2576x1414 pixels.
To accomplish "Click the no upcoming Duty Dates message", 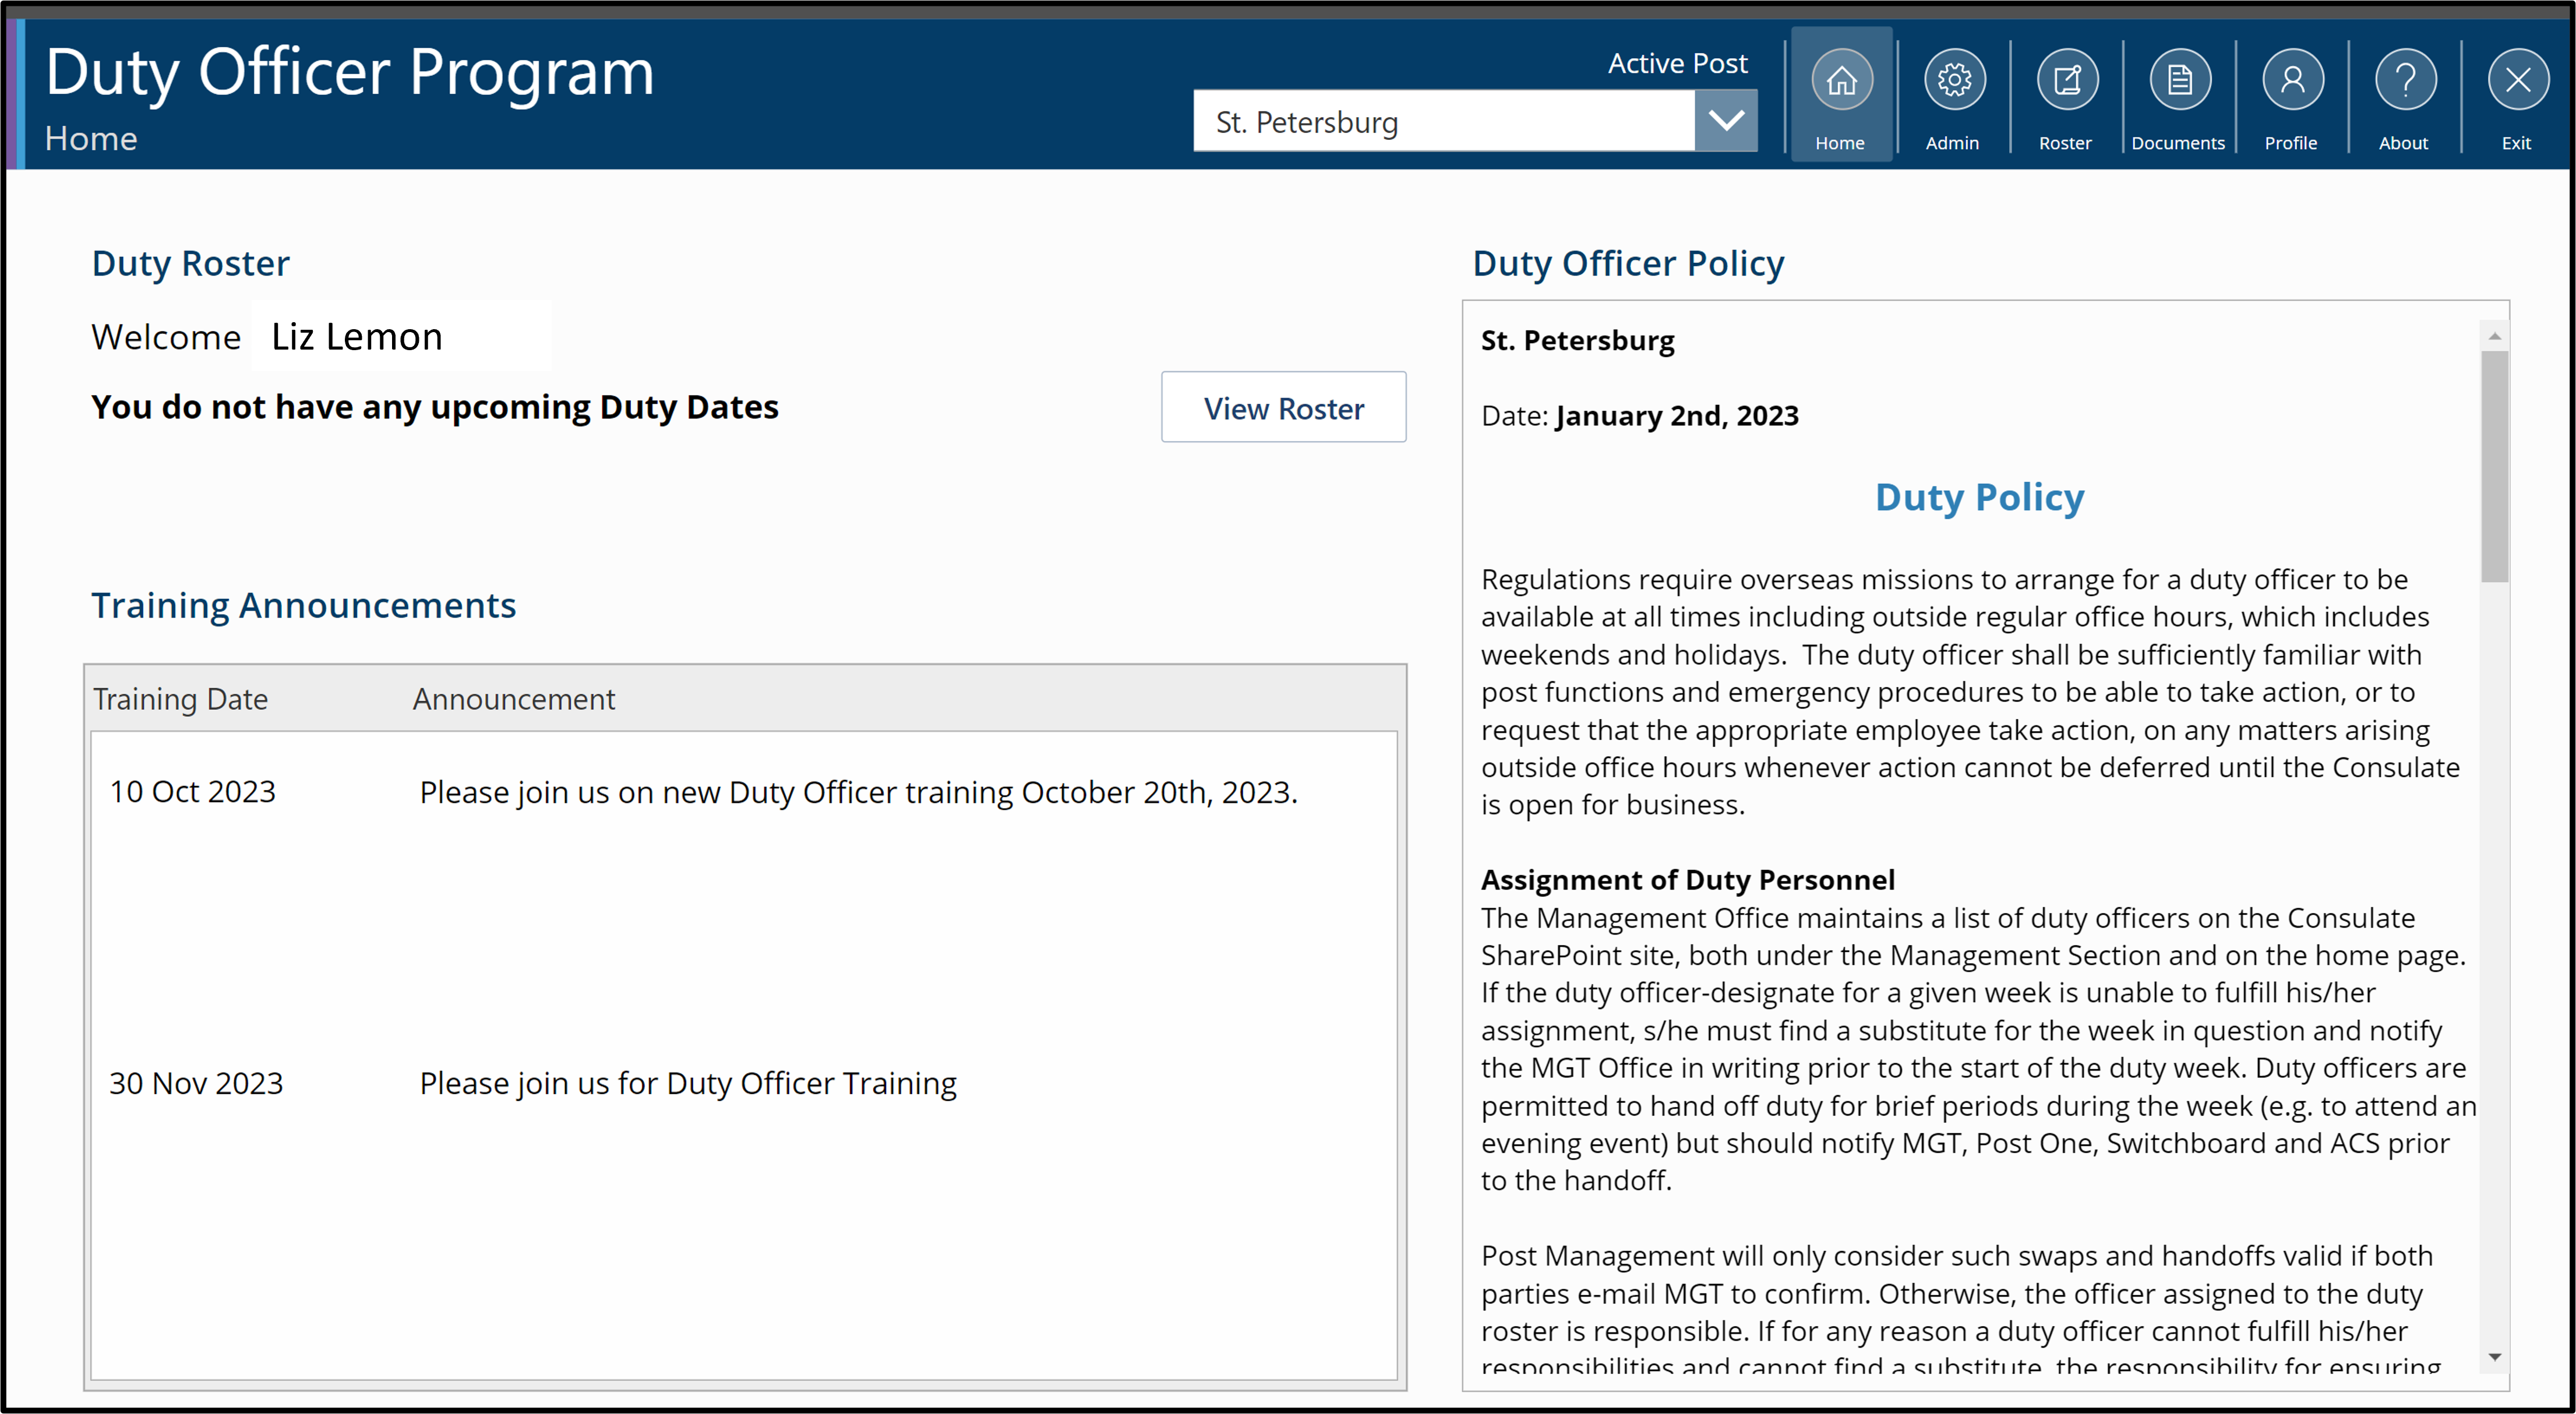I will click(435, 408).
